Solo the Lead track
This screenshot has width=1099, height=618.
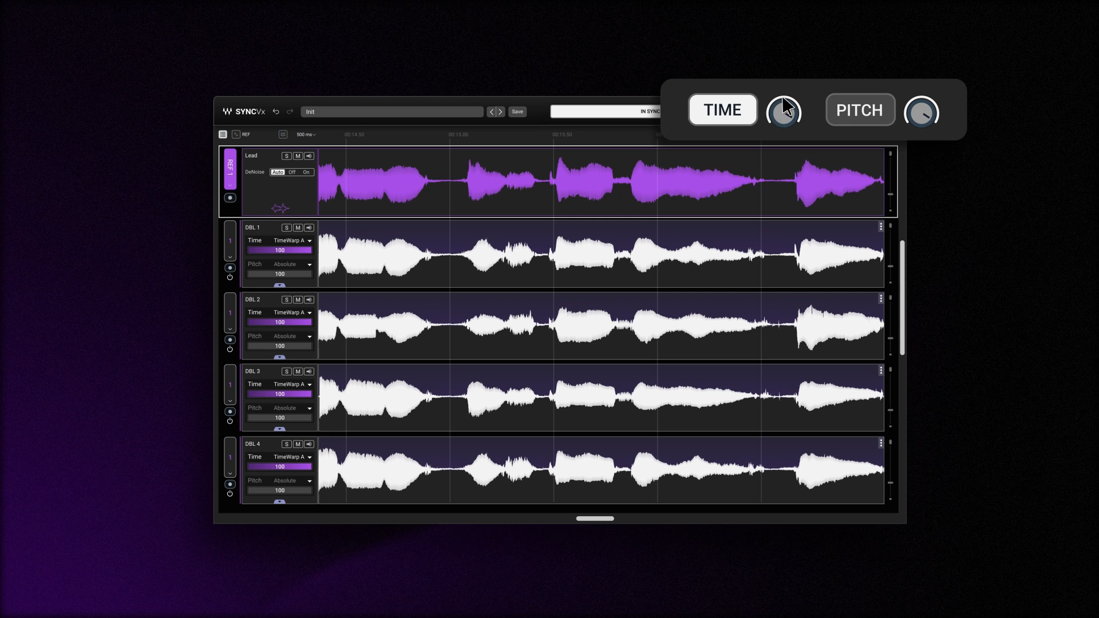pyautogui.click(x=287, y=156)
